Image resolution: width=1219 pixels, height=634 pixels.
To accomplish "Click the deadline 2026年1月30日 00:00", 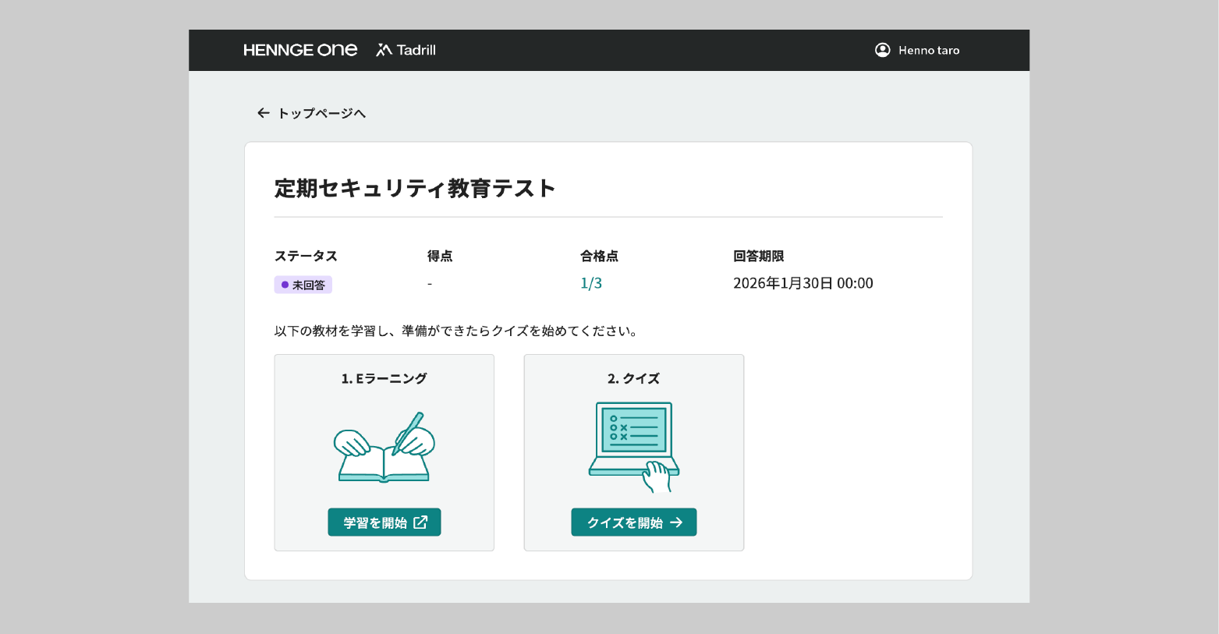I will point(803,283).
